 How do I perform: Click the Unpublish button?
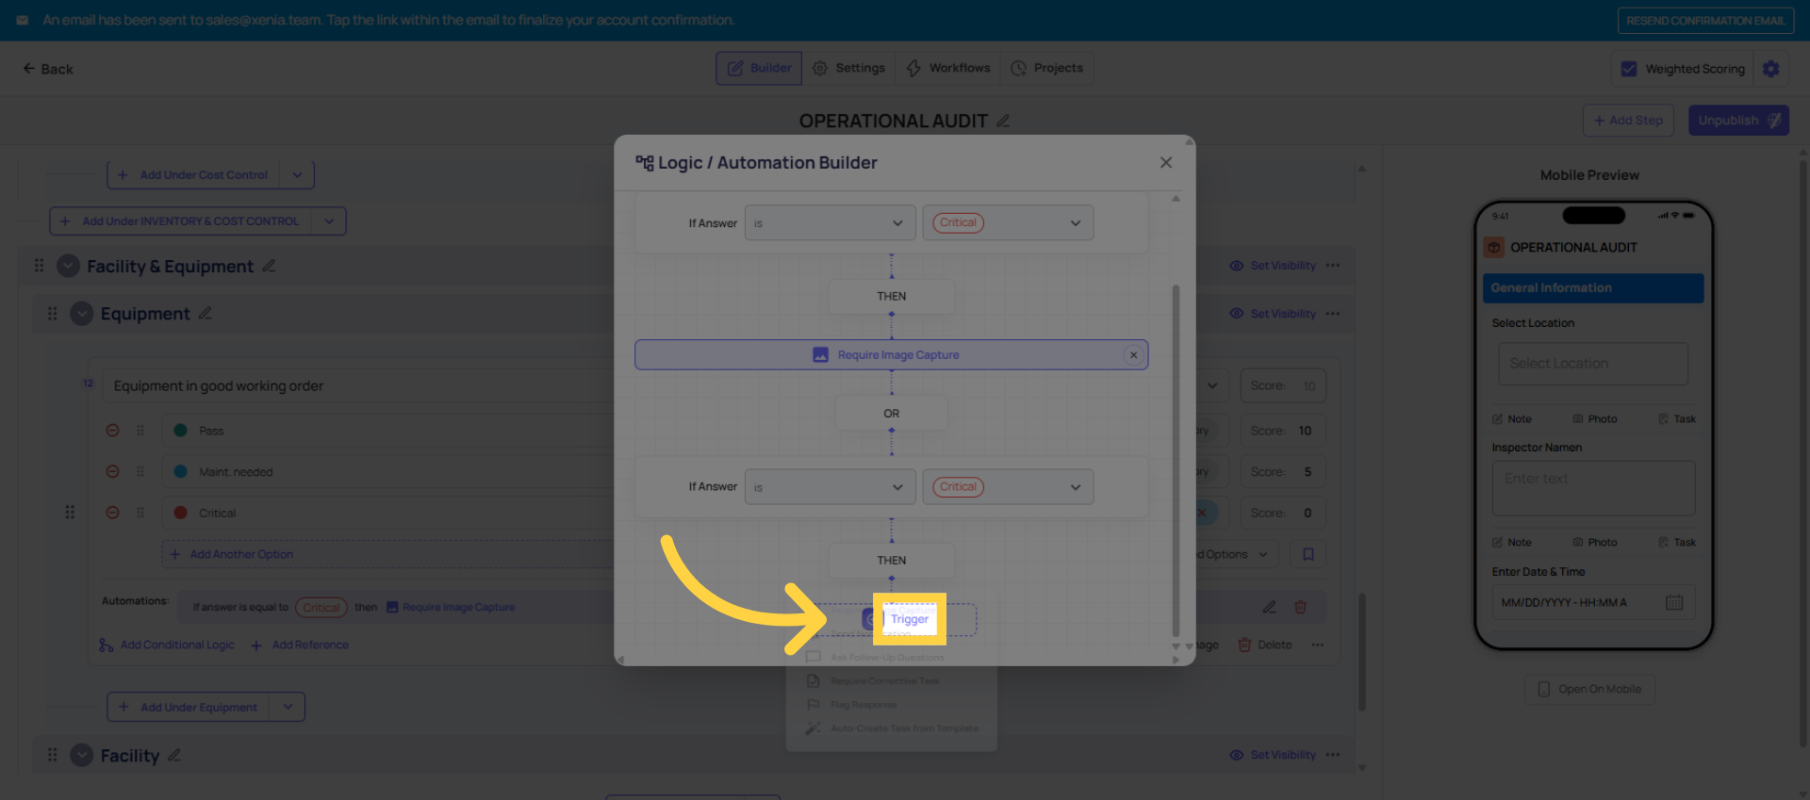1738,121
